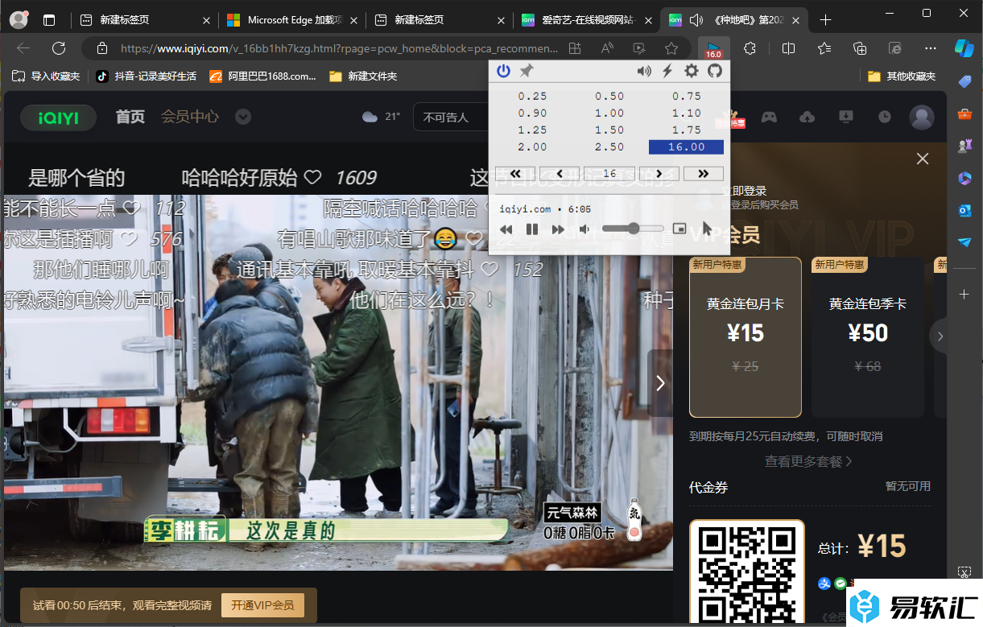Mute audio using popup speaker icon

[x=584, y=229]
